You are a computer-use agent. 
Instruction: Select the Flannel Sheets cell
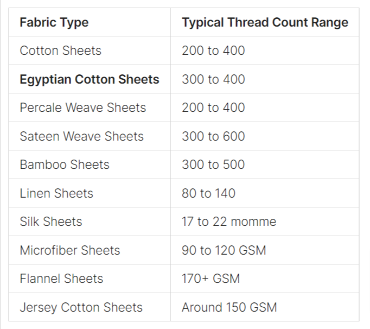pos(61,279)
